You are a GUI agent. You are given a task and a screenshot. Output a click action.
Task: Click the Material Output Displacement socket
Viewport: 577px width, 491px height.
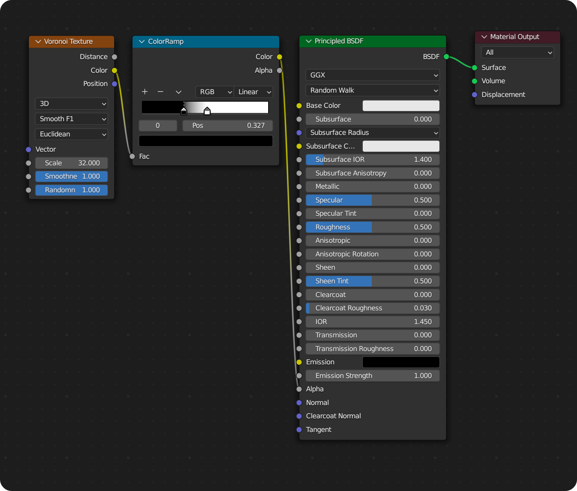pyautogui.click(x=474, y=95)
